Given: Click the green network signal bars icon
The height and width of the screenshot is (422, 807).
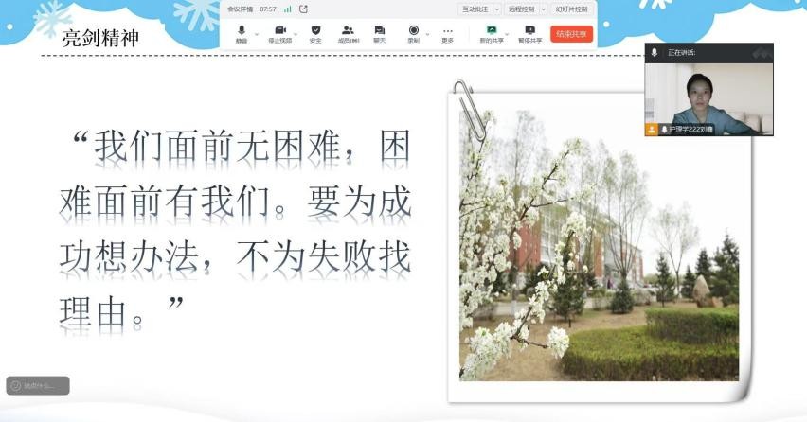Looking at the screenshot, I should coord(287,9).
